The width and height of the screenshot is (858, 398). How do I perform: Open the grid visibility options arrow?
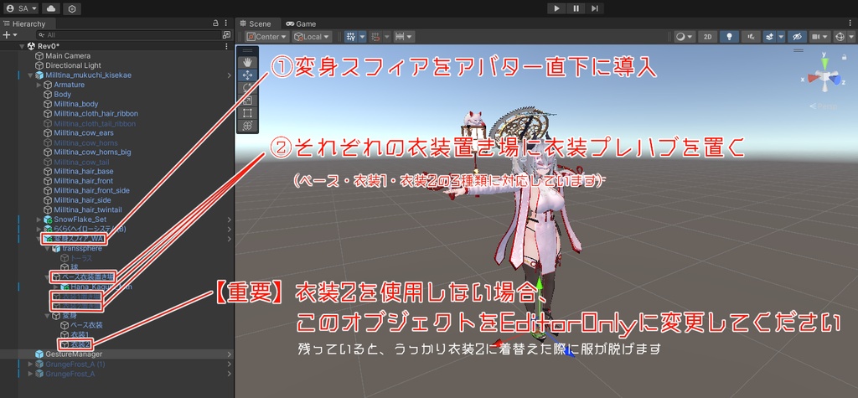(362, 37)
